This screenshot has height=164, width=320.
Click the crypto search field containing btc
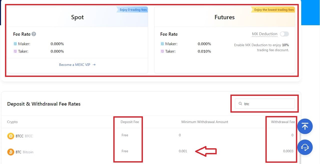[x=268, y=104]
